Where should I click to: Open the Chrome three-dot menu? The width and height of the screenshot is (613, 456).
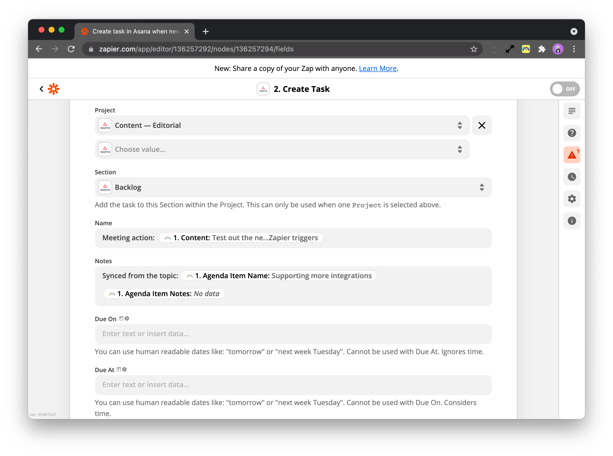pos(573,49)
